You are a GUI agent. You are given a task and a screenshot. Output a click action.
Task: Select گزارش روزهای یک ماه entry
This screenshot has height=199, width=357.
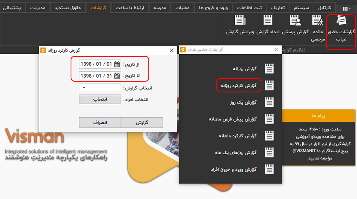(236, 153)
